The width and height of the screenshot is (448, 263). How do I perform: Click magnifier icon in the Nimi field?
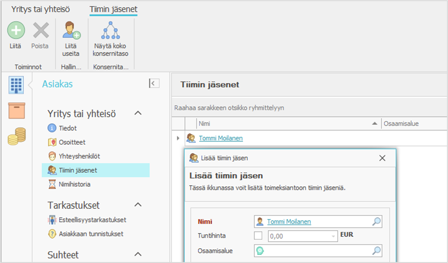coord(376,222)
